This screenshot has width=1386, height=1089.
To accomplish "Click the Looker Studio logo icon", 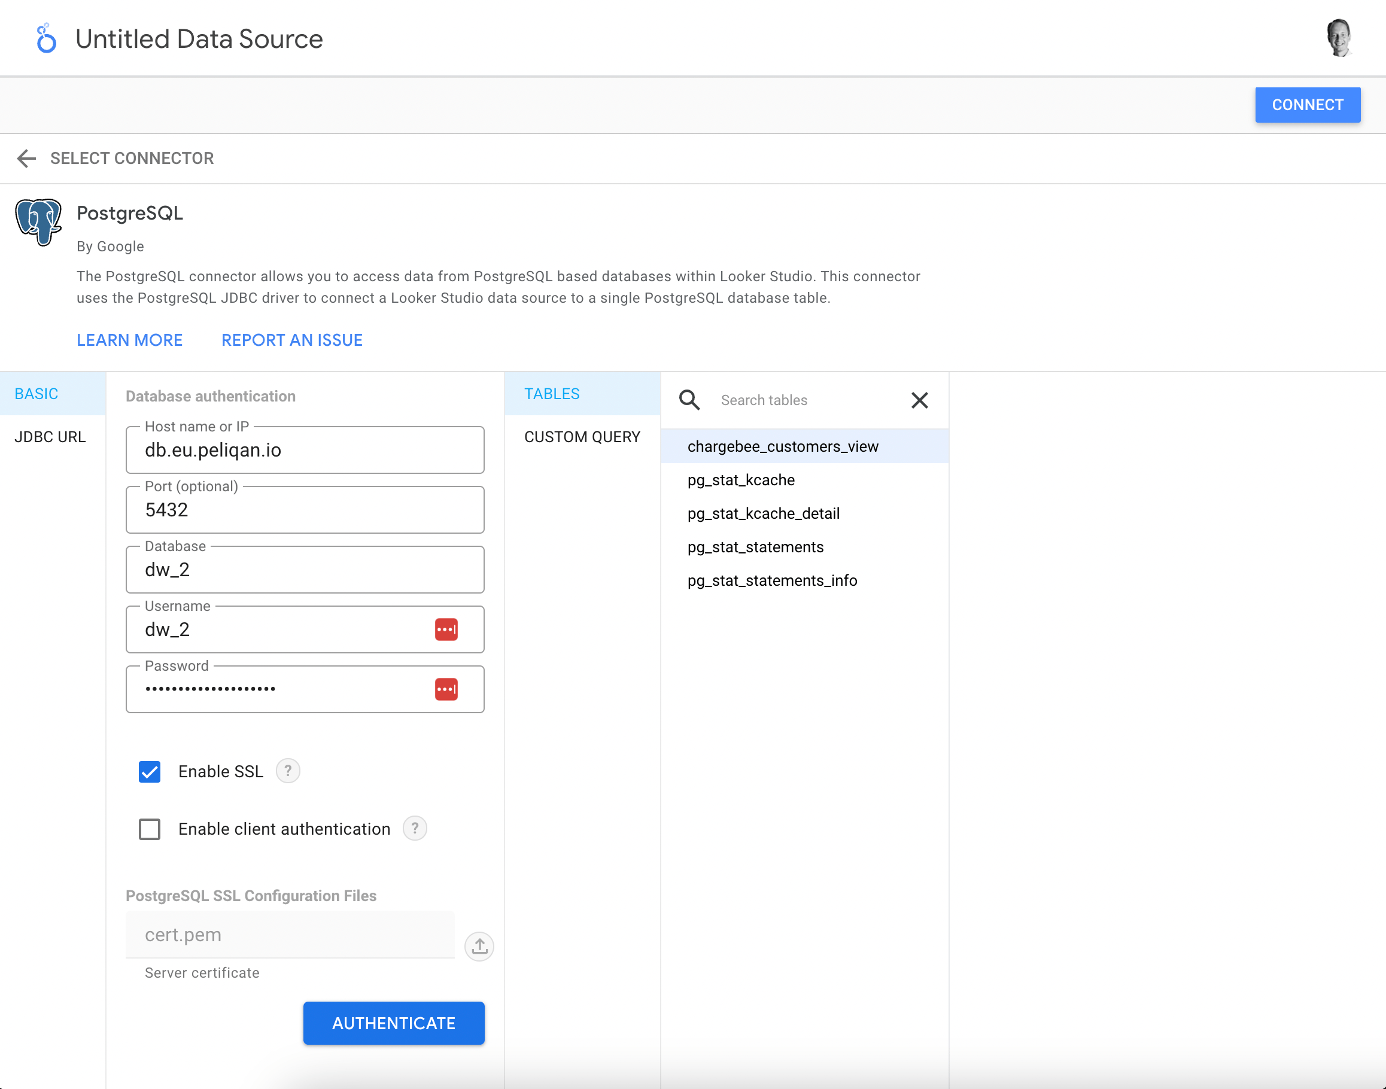I will coord(46,38).
